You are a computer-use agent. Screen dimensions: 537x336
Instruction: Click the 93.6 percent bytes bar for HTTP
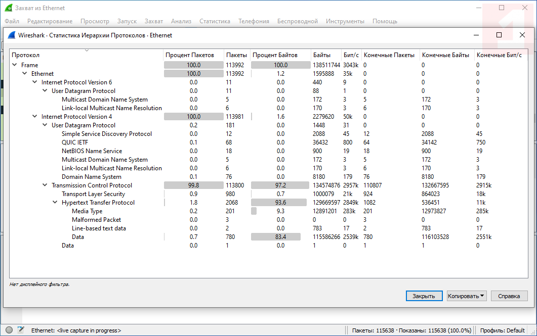point(279,202)
